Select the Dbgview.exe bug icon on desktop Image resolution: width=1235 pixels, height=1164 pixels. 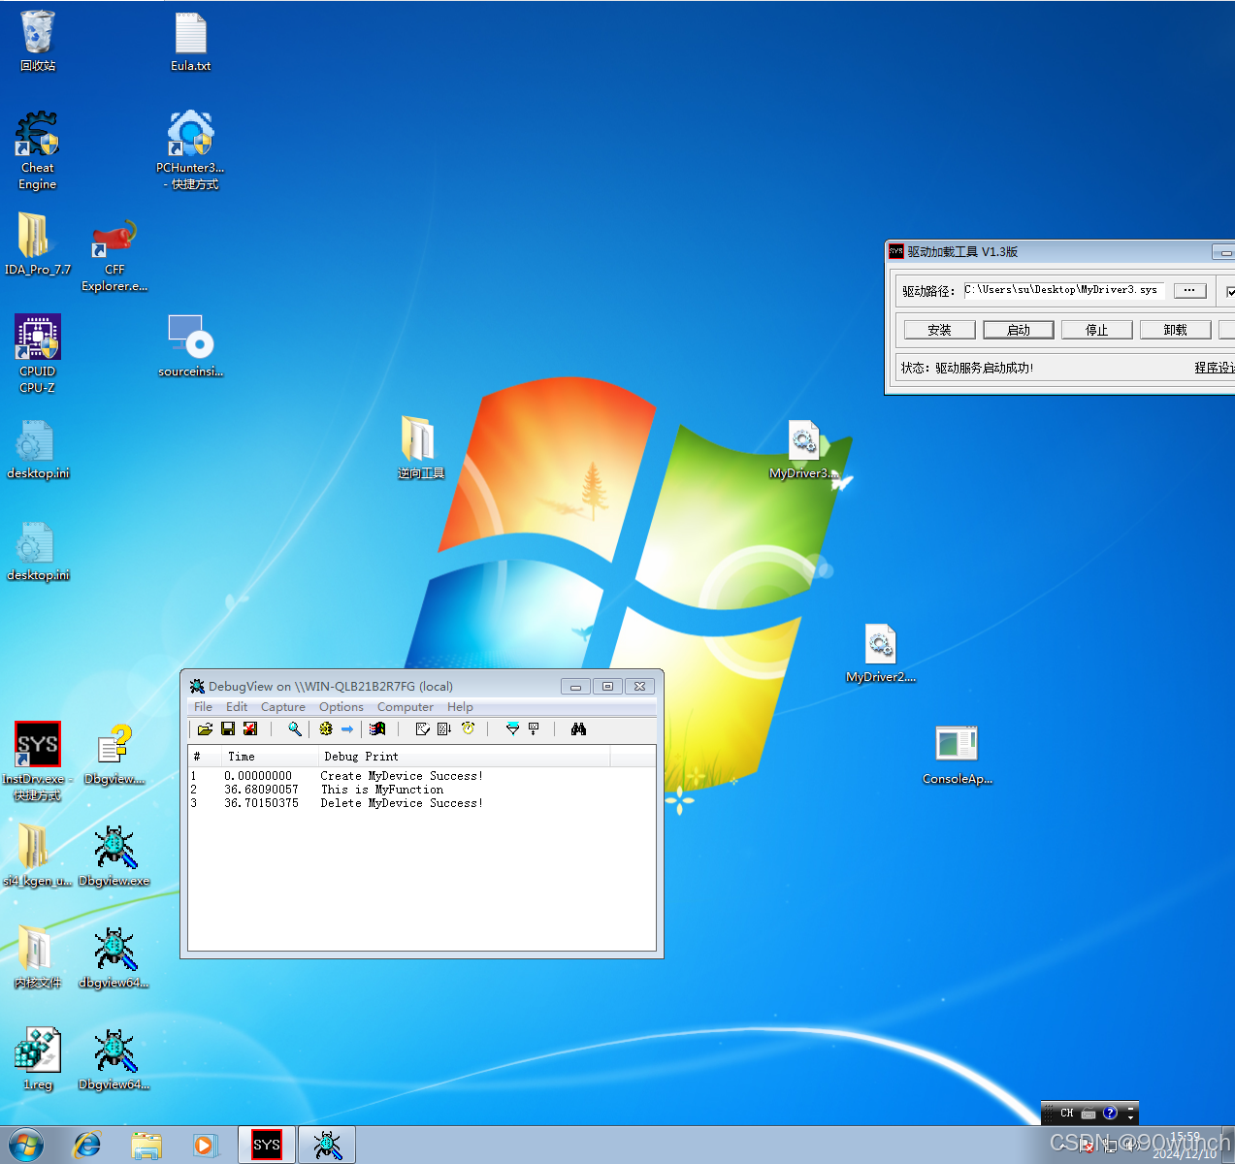coord(114,857)
